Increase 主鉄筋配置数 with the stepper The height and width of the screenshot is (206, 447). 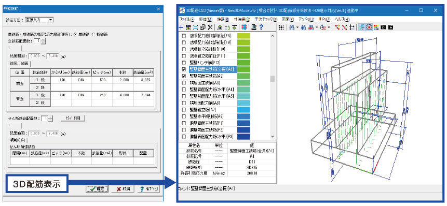(43, 40)
